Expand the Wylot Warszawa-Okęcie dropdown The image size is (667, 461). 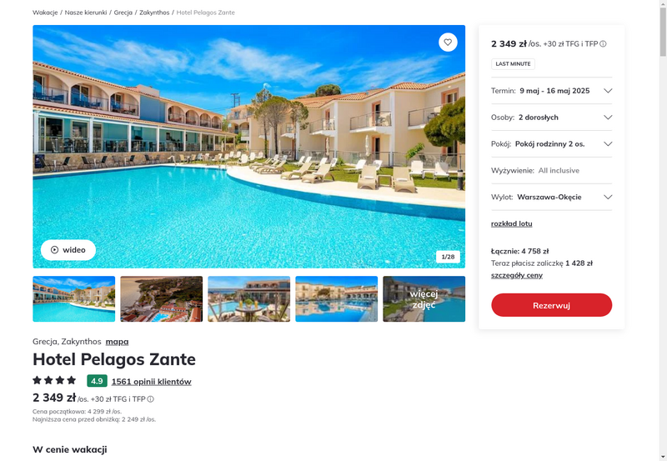tap(551, 197)
